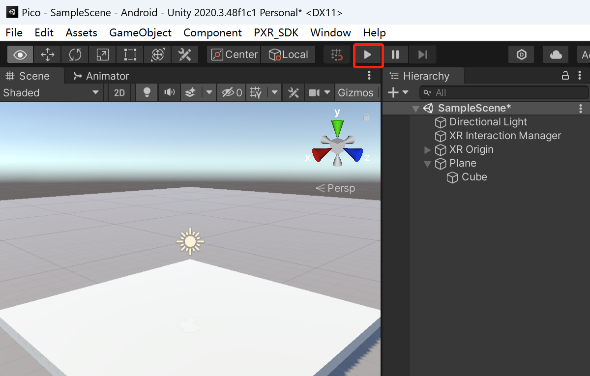
Task: Open the Shaded draw mode dropdown
Action: point(51,92)
